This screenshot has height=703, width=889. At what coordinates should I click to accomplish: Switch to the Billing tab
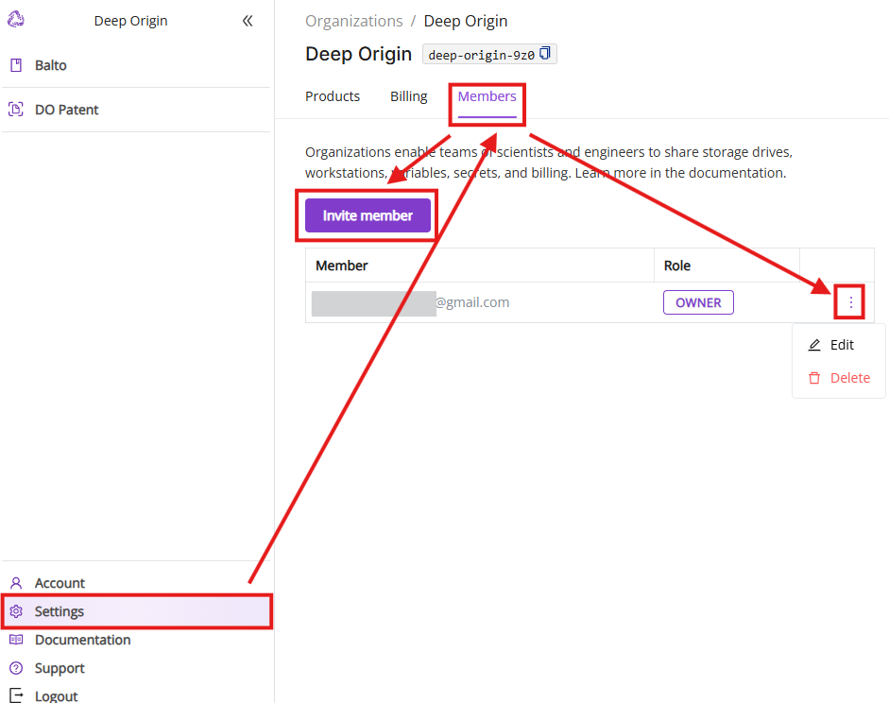408,96
